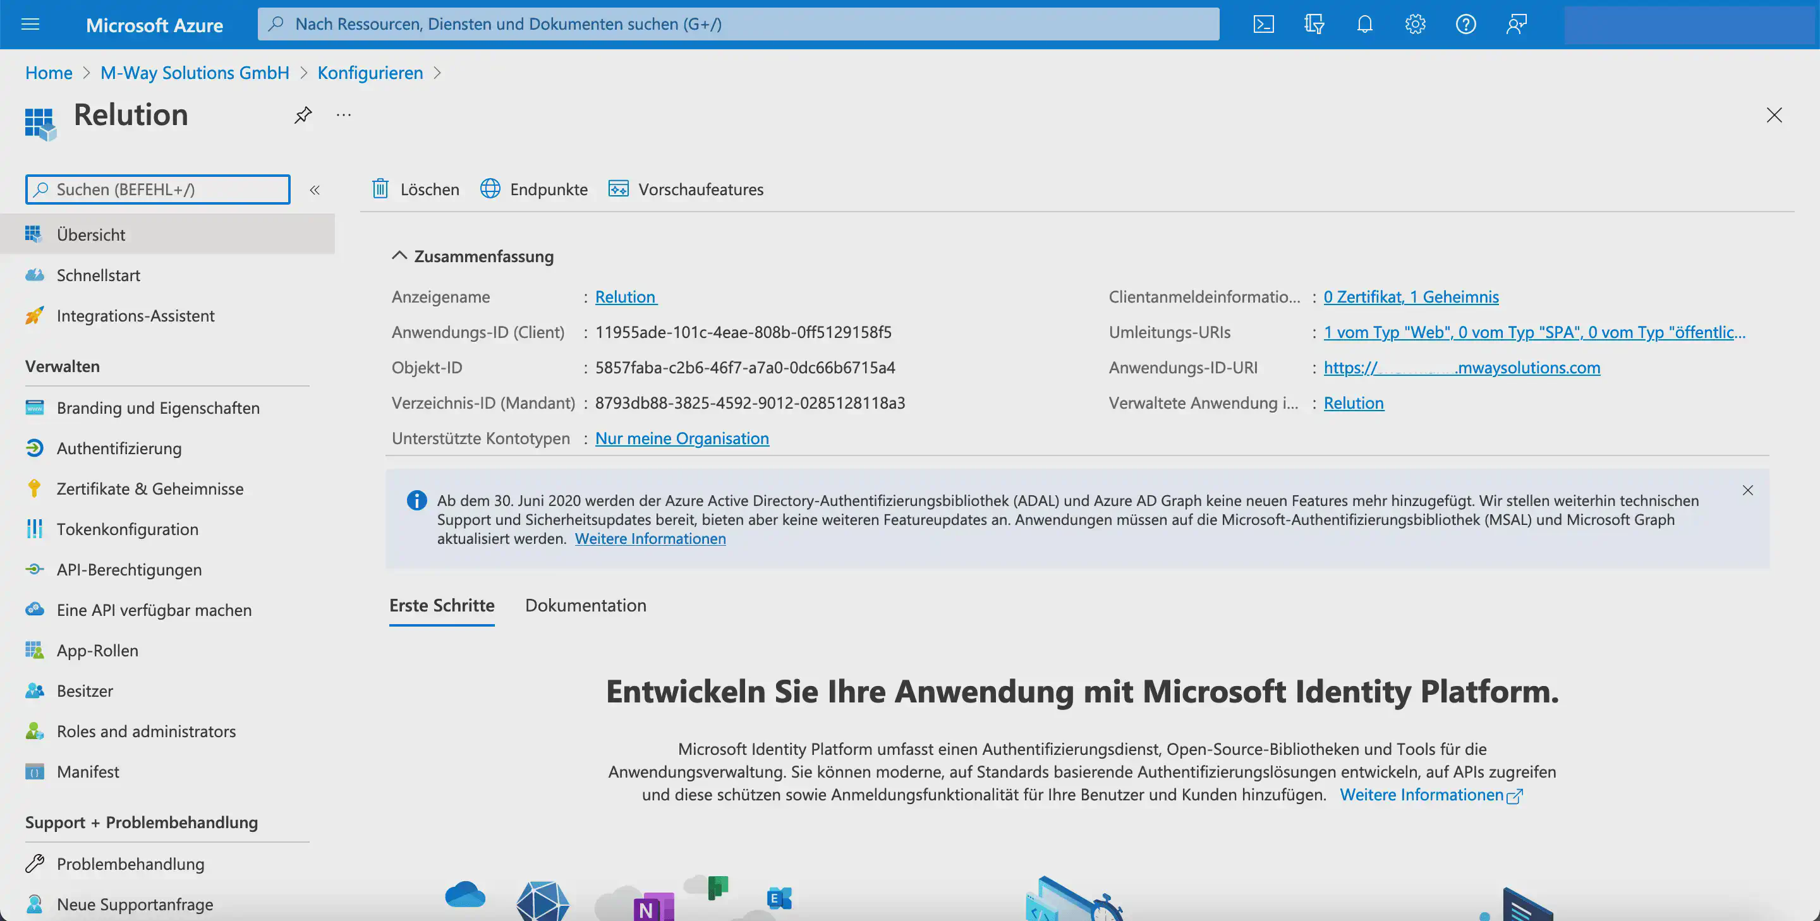Open the hamburger portal menu

[x=30, y=25]
